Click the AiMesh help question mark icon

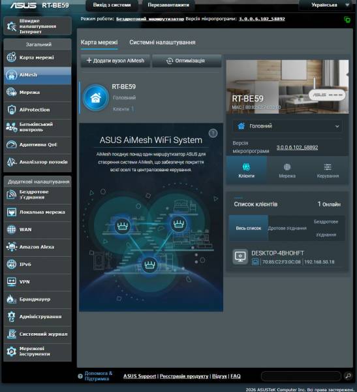pos(213,133)
